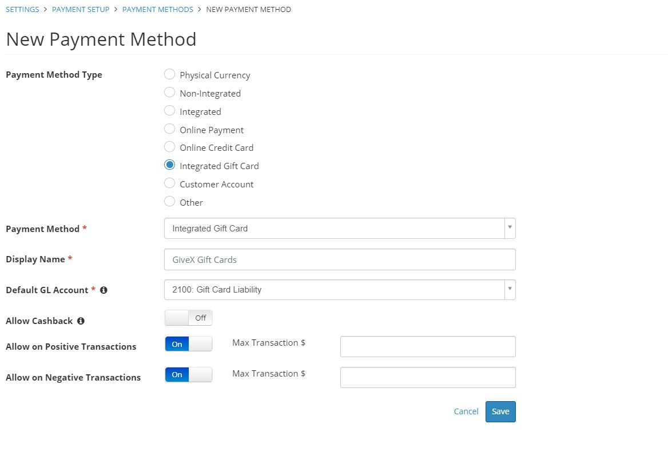Select the Online Payment radio option
Viewport: 668px width, 468px height.
tap(169, 129)
